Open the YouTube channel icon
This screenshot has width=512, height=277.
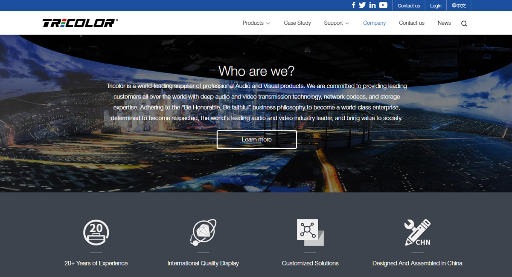click(383, 6)
